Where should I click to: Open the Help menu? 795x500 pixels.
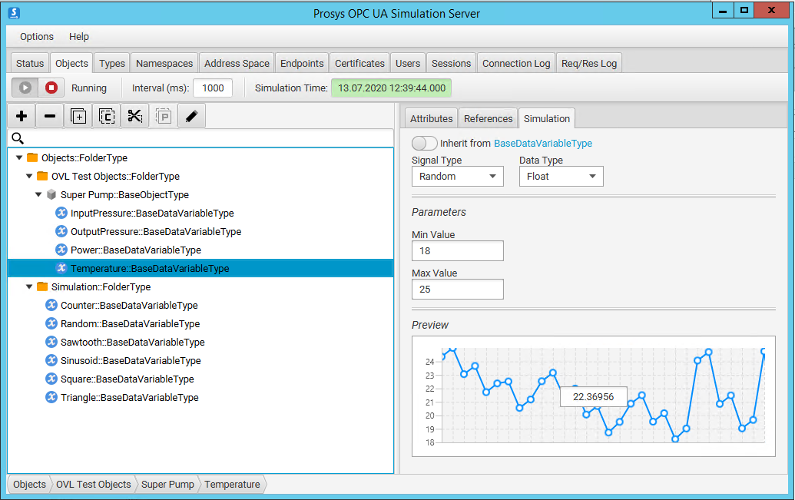[78, 37]
